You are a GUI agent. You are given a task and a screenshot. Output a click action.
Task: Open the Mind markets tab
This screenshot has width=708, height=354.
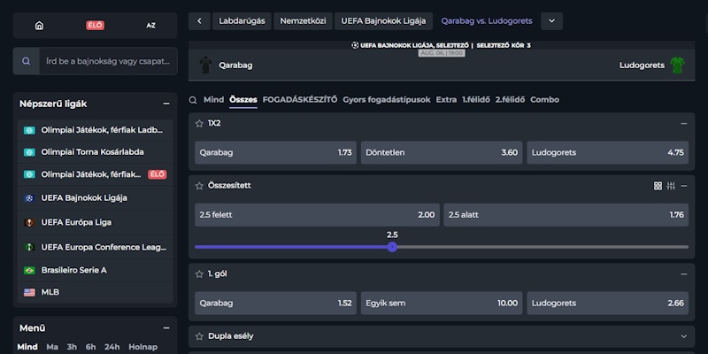click(x=213, y=100)
